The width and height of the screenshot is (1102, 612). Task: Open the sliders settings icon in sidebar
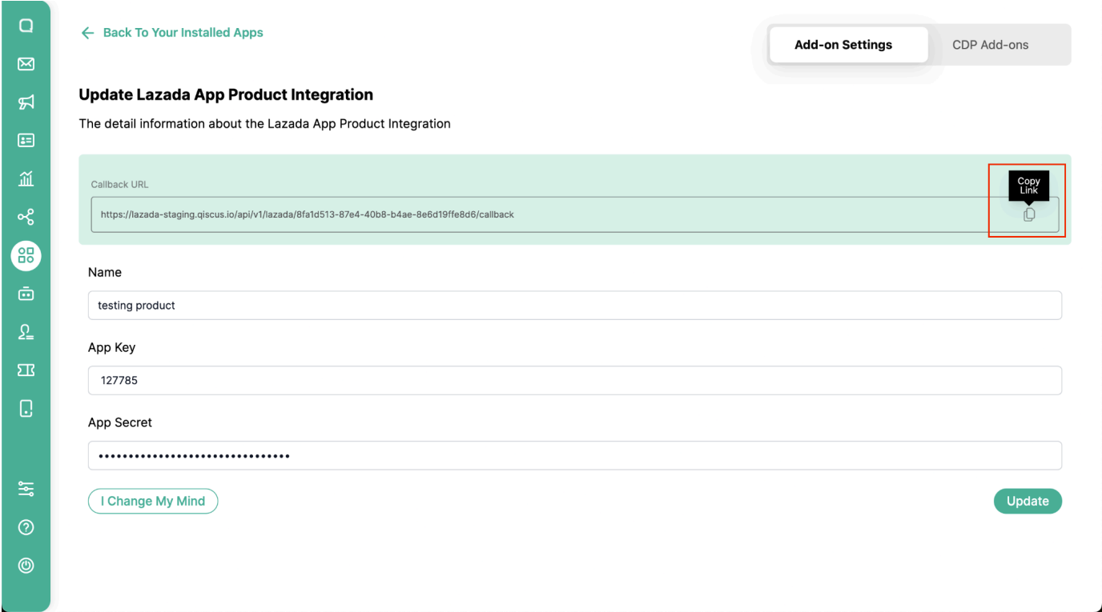(26, 489)
